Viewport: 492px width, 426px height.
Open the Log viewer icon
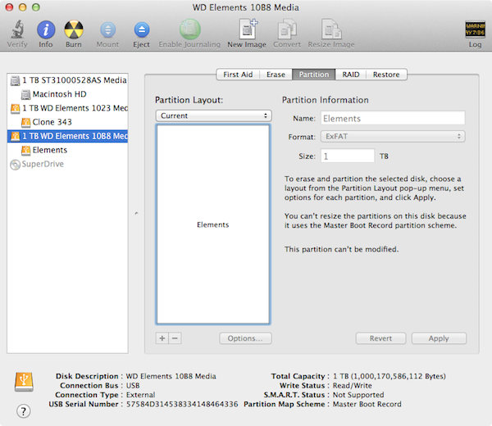(x=475, y=31)
